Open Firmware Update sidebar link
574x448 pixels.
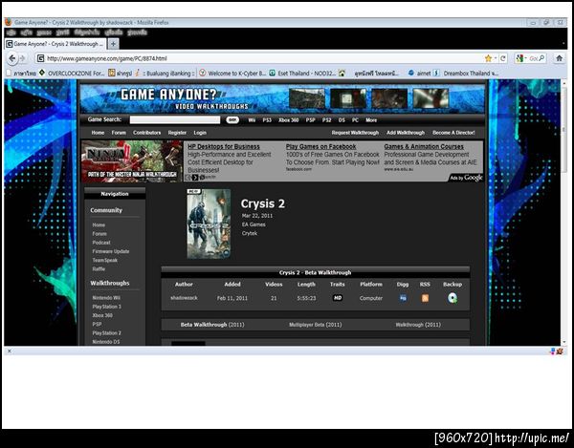[x=111, y=251]
